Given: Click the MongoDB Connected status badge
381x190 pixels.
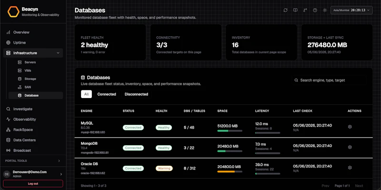Looking at the screenshot, I should [133, 148].
